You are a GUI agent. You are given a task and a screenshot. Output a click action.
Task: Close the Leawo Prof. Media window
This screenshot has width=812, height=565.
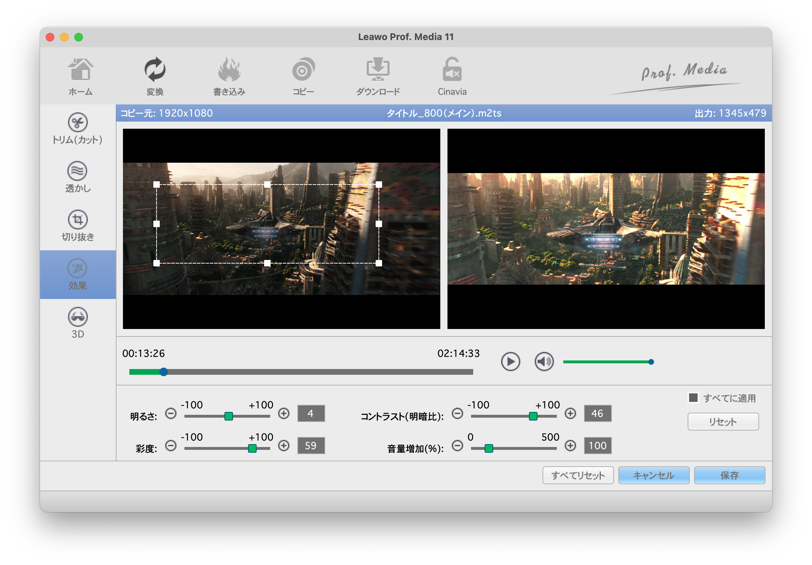click(x=50, y=37)
